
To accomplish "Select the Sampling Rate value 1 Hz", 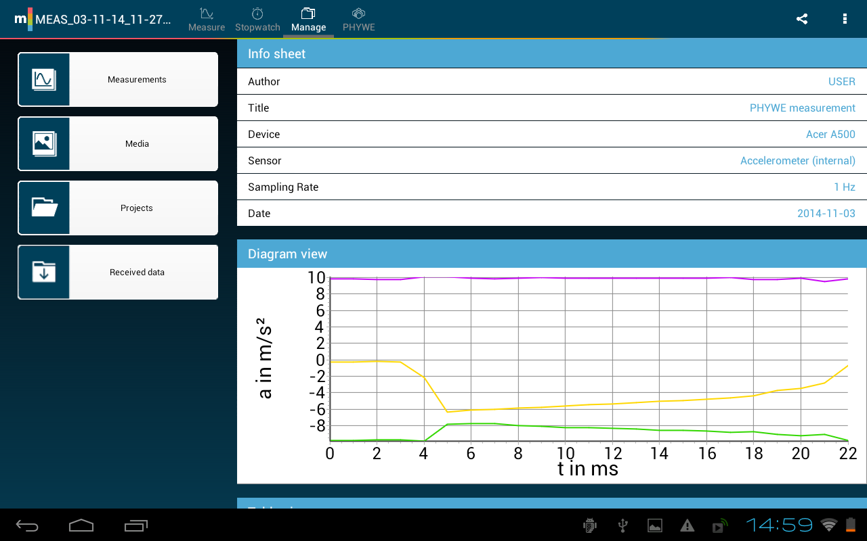I will (845, 187).
